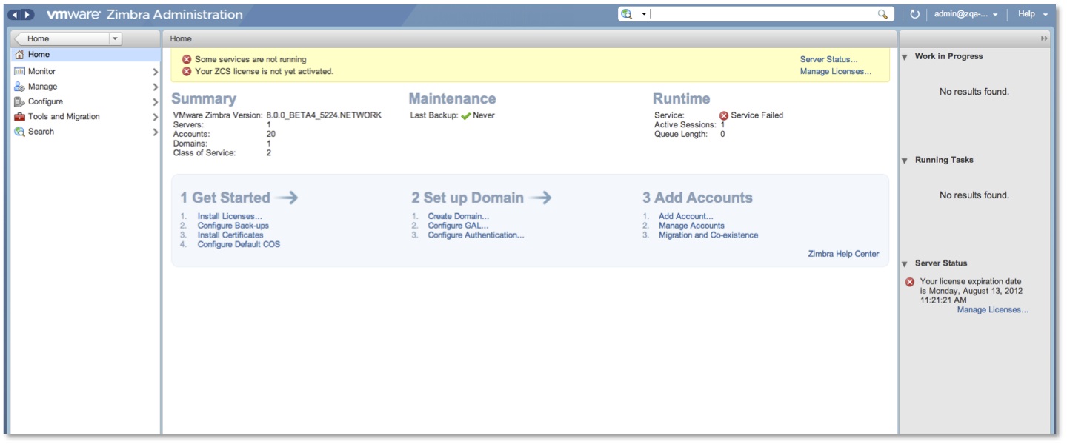Expand the Configure section chevron
The image size is (1067, 444).
click(x=155, y=102)
